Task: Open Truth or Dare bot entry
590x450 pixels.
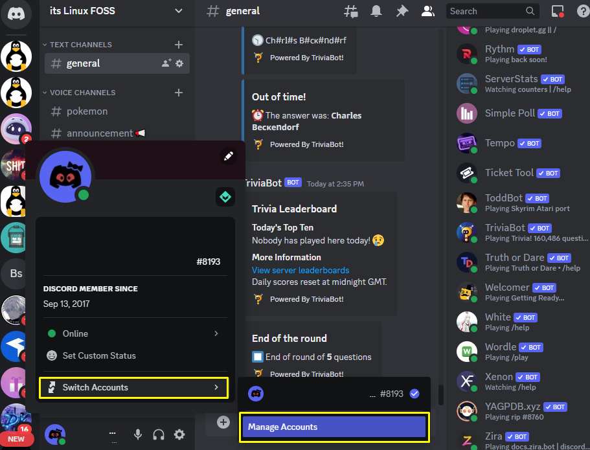Action: 521,262
